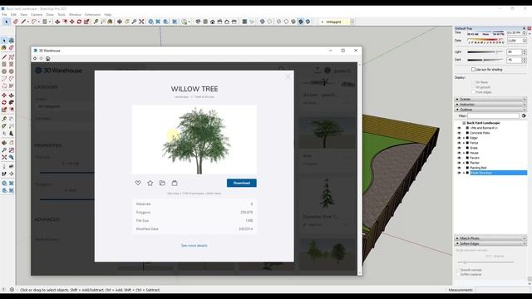Select Shade Structure in Outliner
532x299 pixels.
[x=499, y=173]
